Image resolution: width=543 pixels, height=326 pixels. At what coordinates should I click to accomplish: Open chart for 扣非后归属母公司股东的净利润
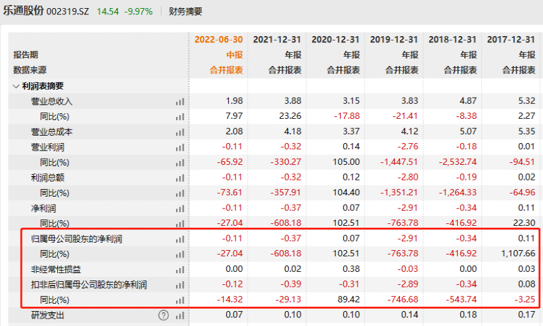[x=180, y=285]
